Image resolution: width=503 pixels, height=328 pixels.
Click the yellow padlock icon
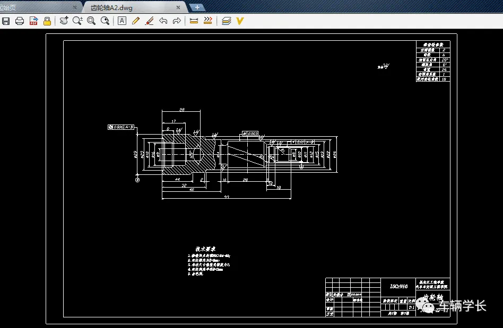(47, 21)
